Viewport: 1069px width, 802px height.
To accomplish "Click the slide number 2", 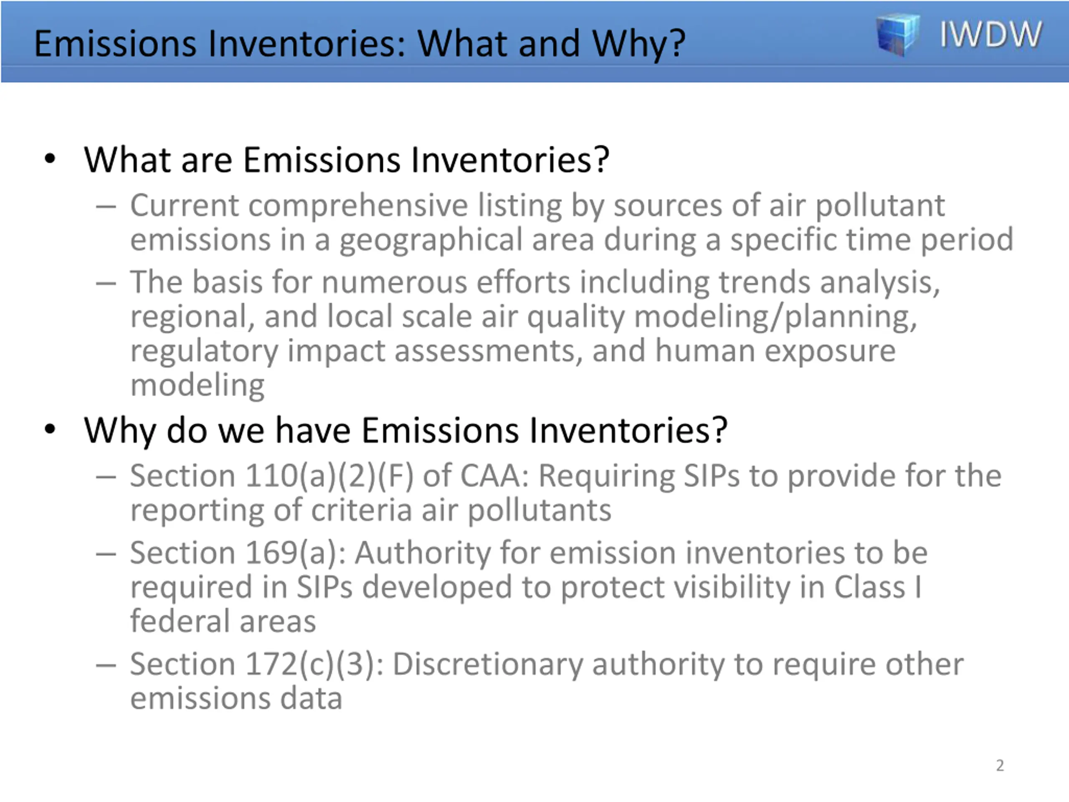I will tap(1000, 765).
